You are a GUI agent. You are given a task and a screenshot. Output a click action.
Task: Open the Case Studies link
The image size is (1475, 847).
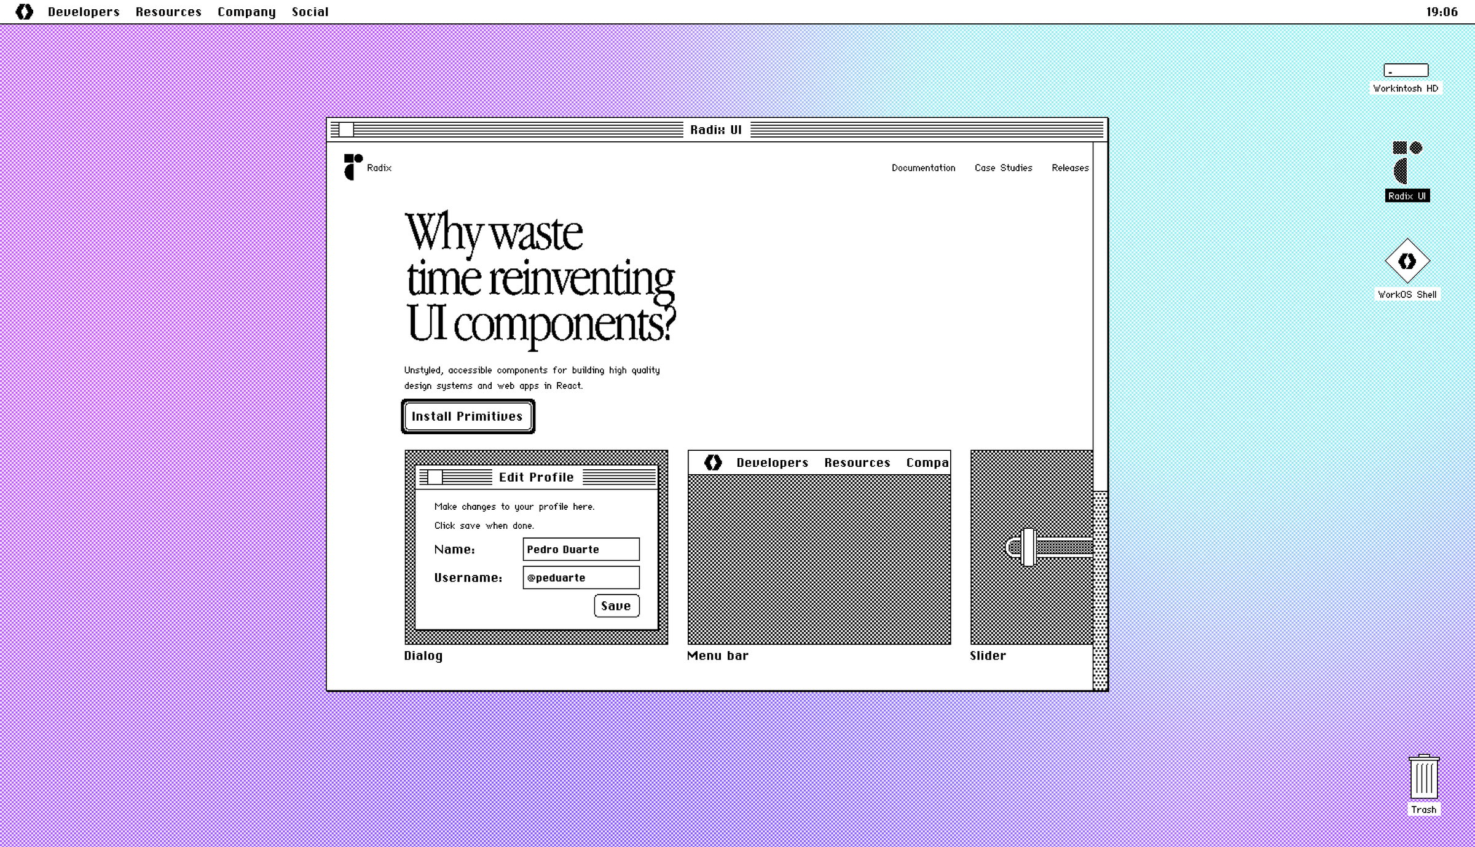pos(1003,168)
